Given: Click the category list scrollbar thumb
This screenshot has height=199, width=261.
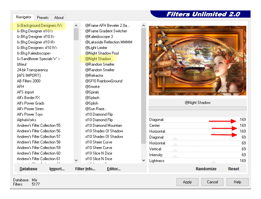Looking at the screenshot, I should coord(76,34).
